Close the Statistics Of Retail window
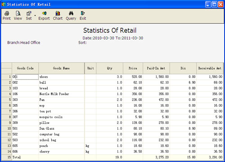Viewport: 225px width, 162px height. [220, 4]
